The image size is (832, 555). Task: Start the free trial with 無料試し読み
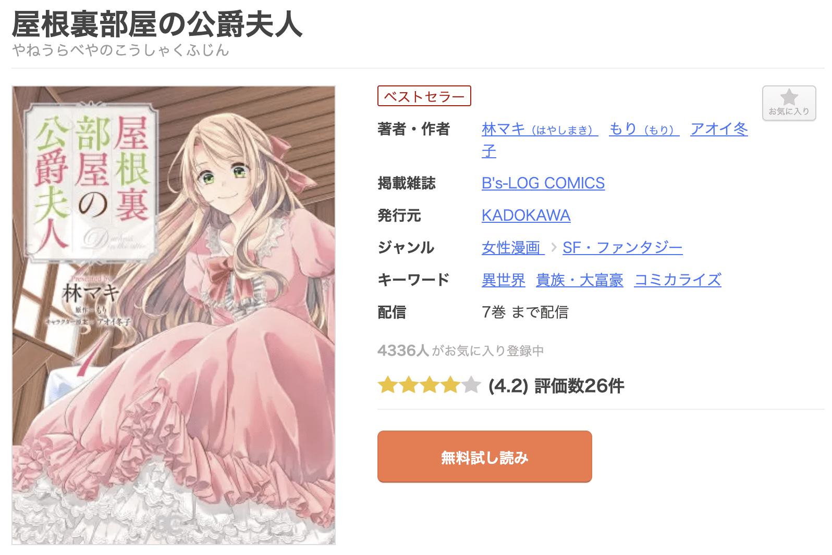[484, 457]
